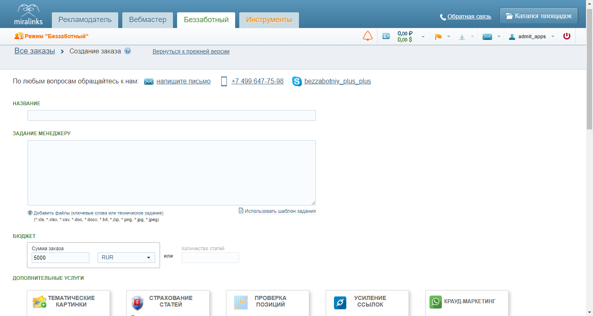Click the user avatar icon beside admit_apps
Image resolution: width=593 pixels, height=316 pixels.
(x=512, y=37)
